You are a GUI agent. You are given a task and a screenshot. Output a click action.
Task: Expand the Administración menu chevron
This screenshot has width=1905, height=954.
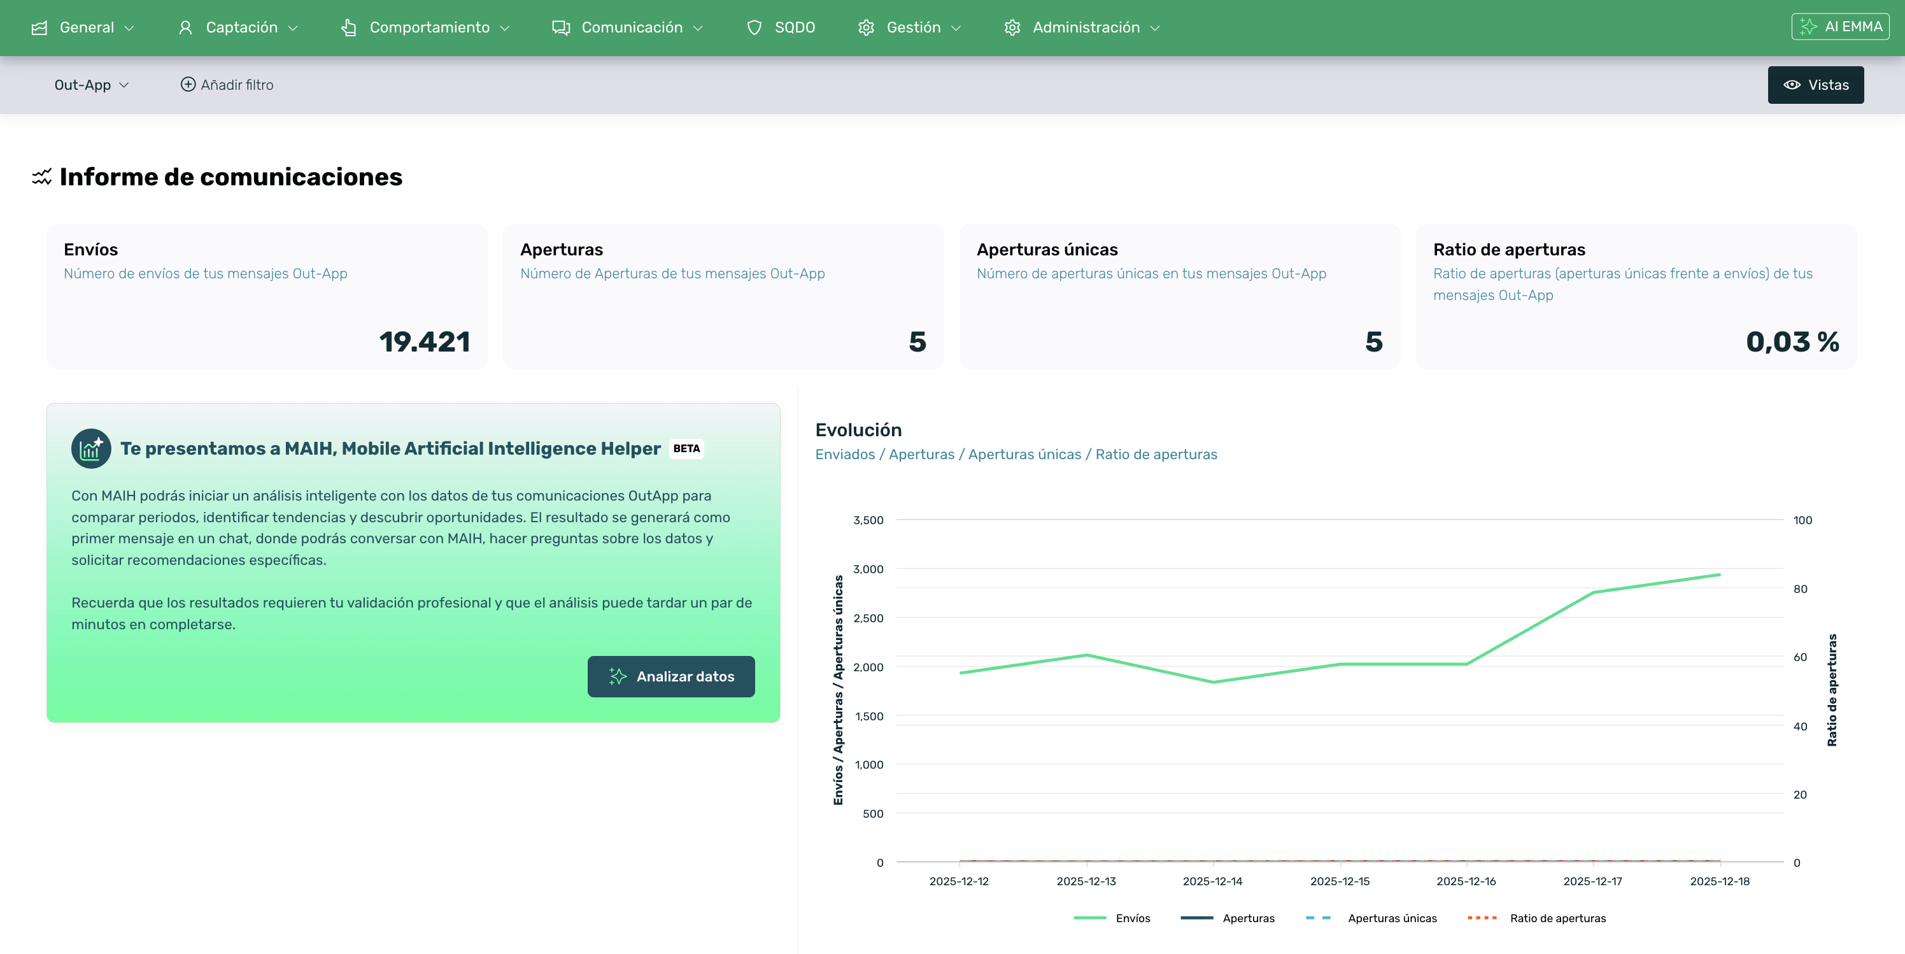coord(1155,28)
